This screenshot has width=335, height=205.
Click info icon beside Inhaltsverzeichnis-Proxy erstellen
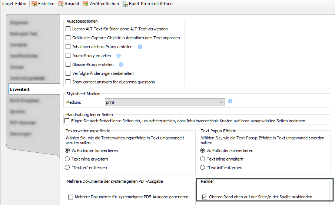click(x=140, y=47)
